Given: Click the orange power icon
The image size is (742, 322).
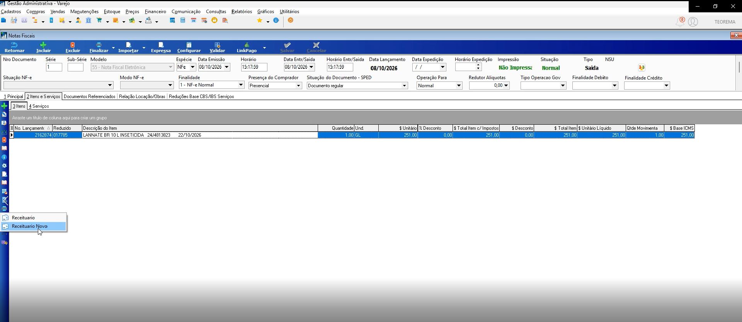Looking at the screenshot, I should point(291,20).
